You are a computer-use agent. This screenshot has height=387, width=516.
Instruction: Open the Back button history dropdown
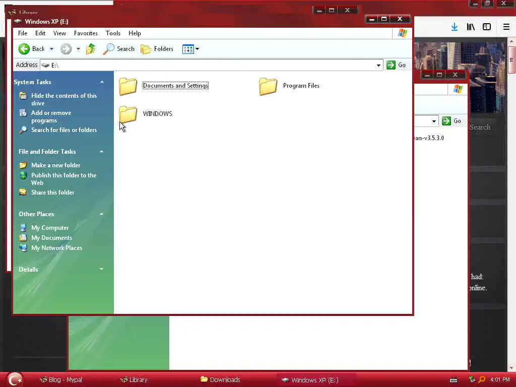click(x=52, y=49)
